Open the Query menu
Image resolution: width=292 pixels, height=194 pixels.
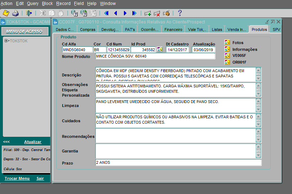pyautogui.click(x=33, y=4)
